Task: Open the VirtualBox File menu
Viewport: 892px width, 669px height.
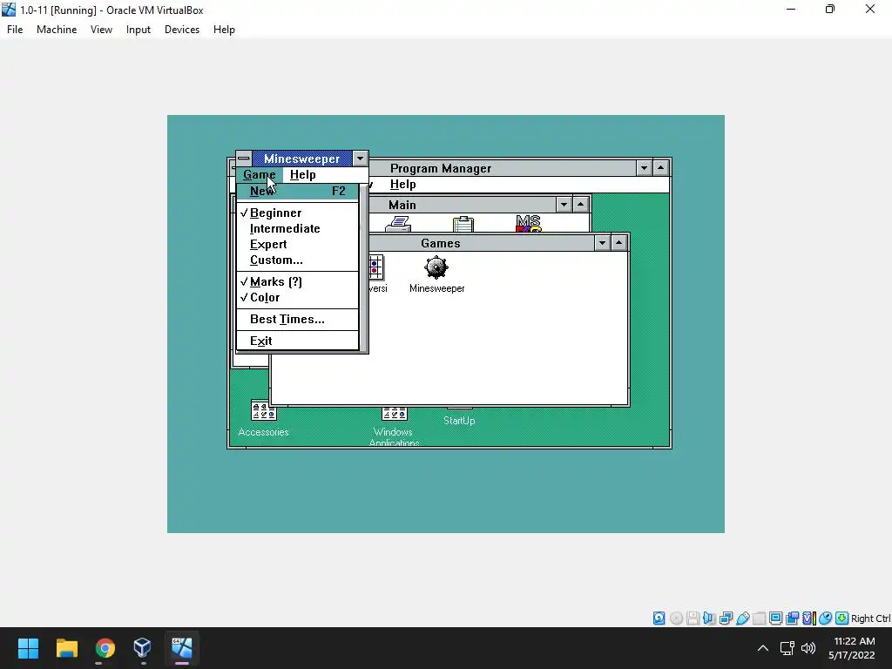Action: (15, 30)
